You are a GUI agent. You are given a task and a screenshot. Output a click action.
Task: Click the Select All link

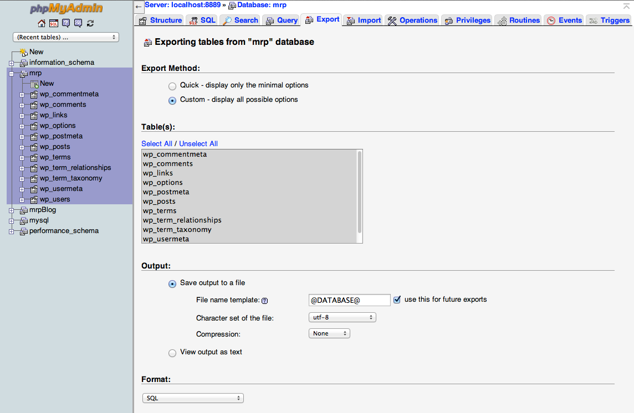pyautogui.click(x=156, y=143)
